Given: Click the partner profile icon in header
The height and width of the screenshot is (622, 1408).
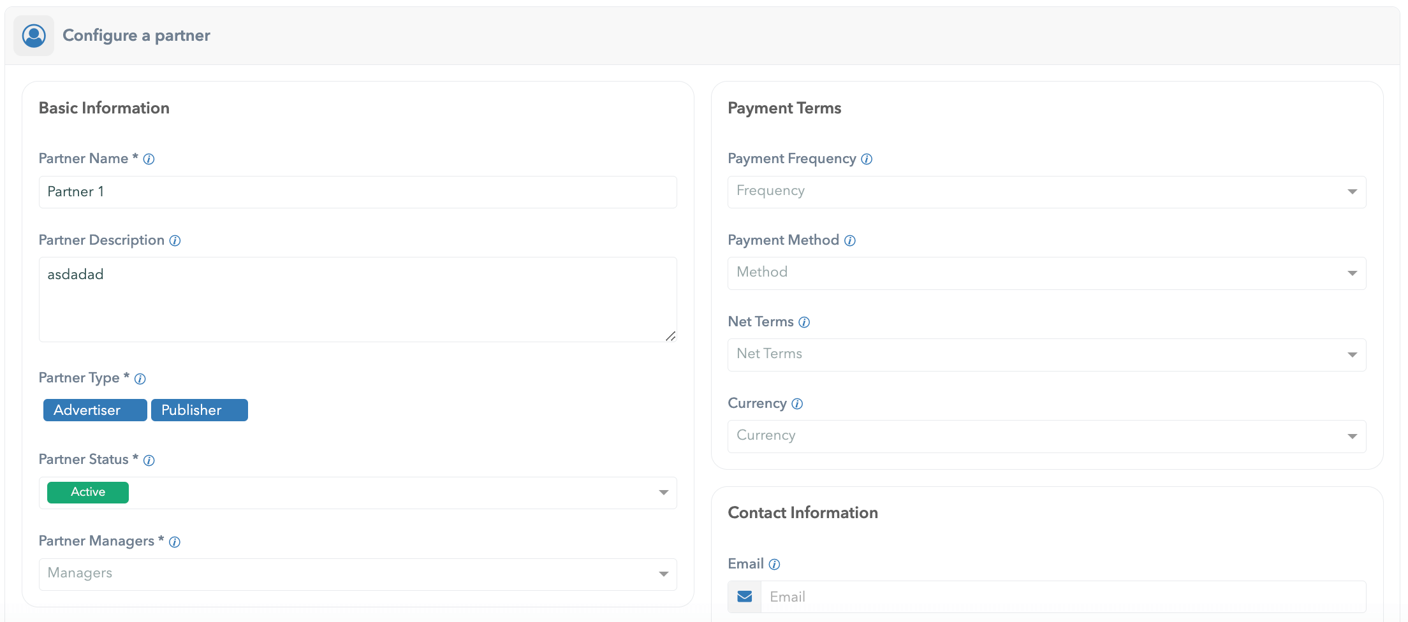Looking at the screenshot, I should click(34, 36).
